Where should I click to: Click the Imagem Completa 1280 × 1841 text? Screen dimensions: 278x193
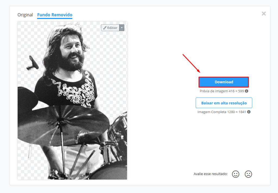(x=222, y=112)
